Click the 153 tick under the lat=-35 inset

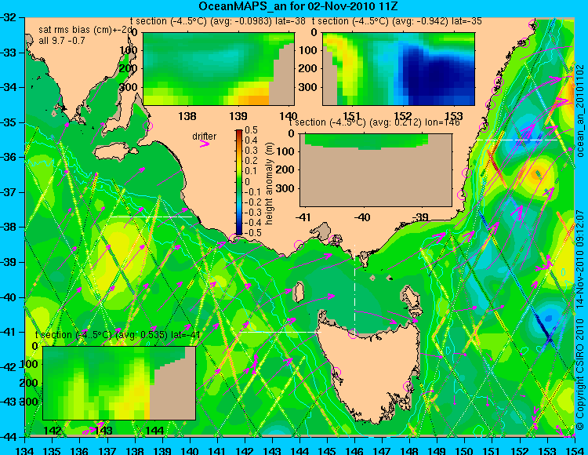pos(454,115)
